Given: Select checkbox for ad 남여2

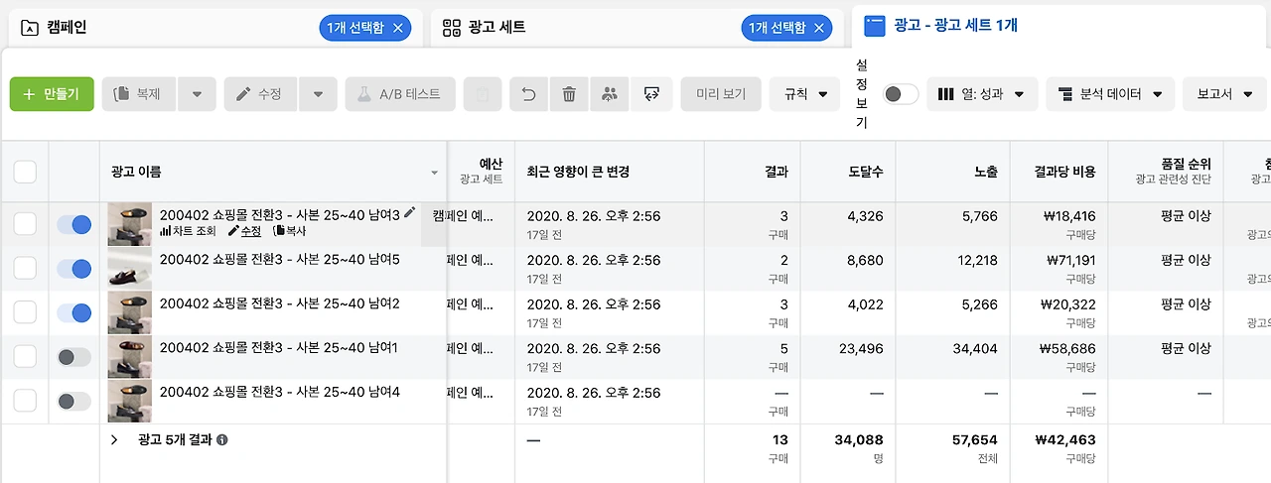Looking at the screenshot, I should point(25,312).
